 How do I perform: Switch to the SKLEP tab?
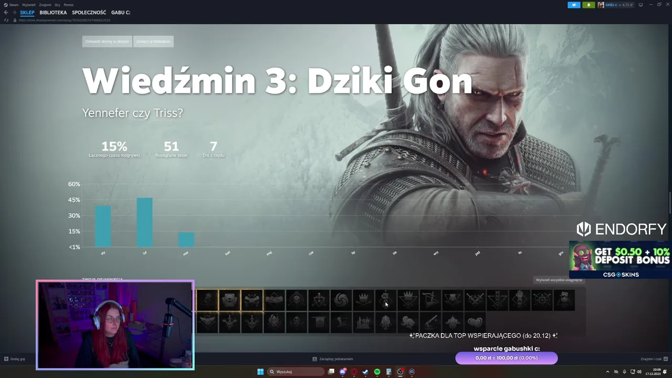(x=27, y=12)
